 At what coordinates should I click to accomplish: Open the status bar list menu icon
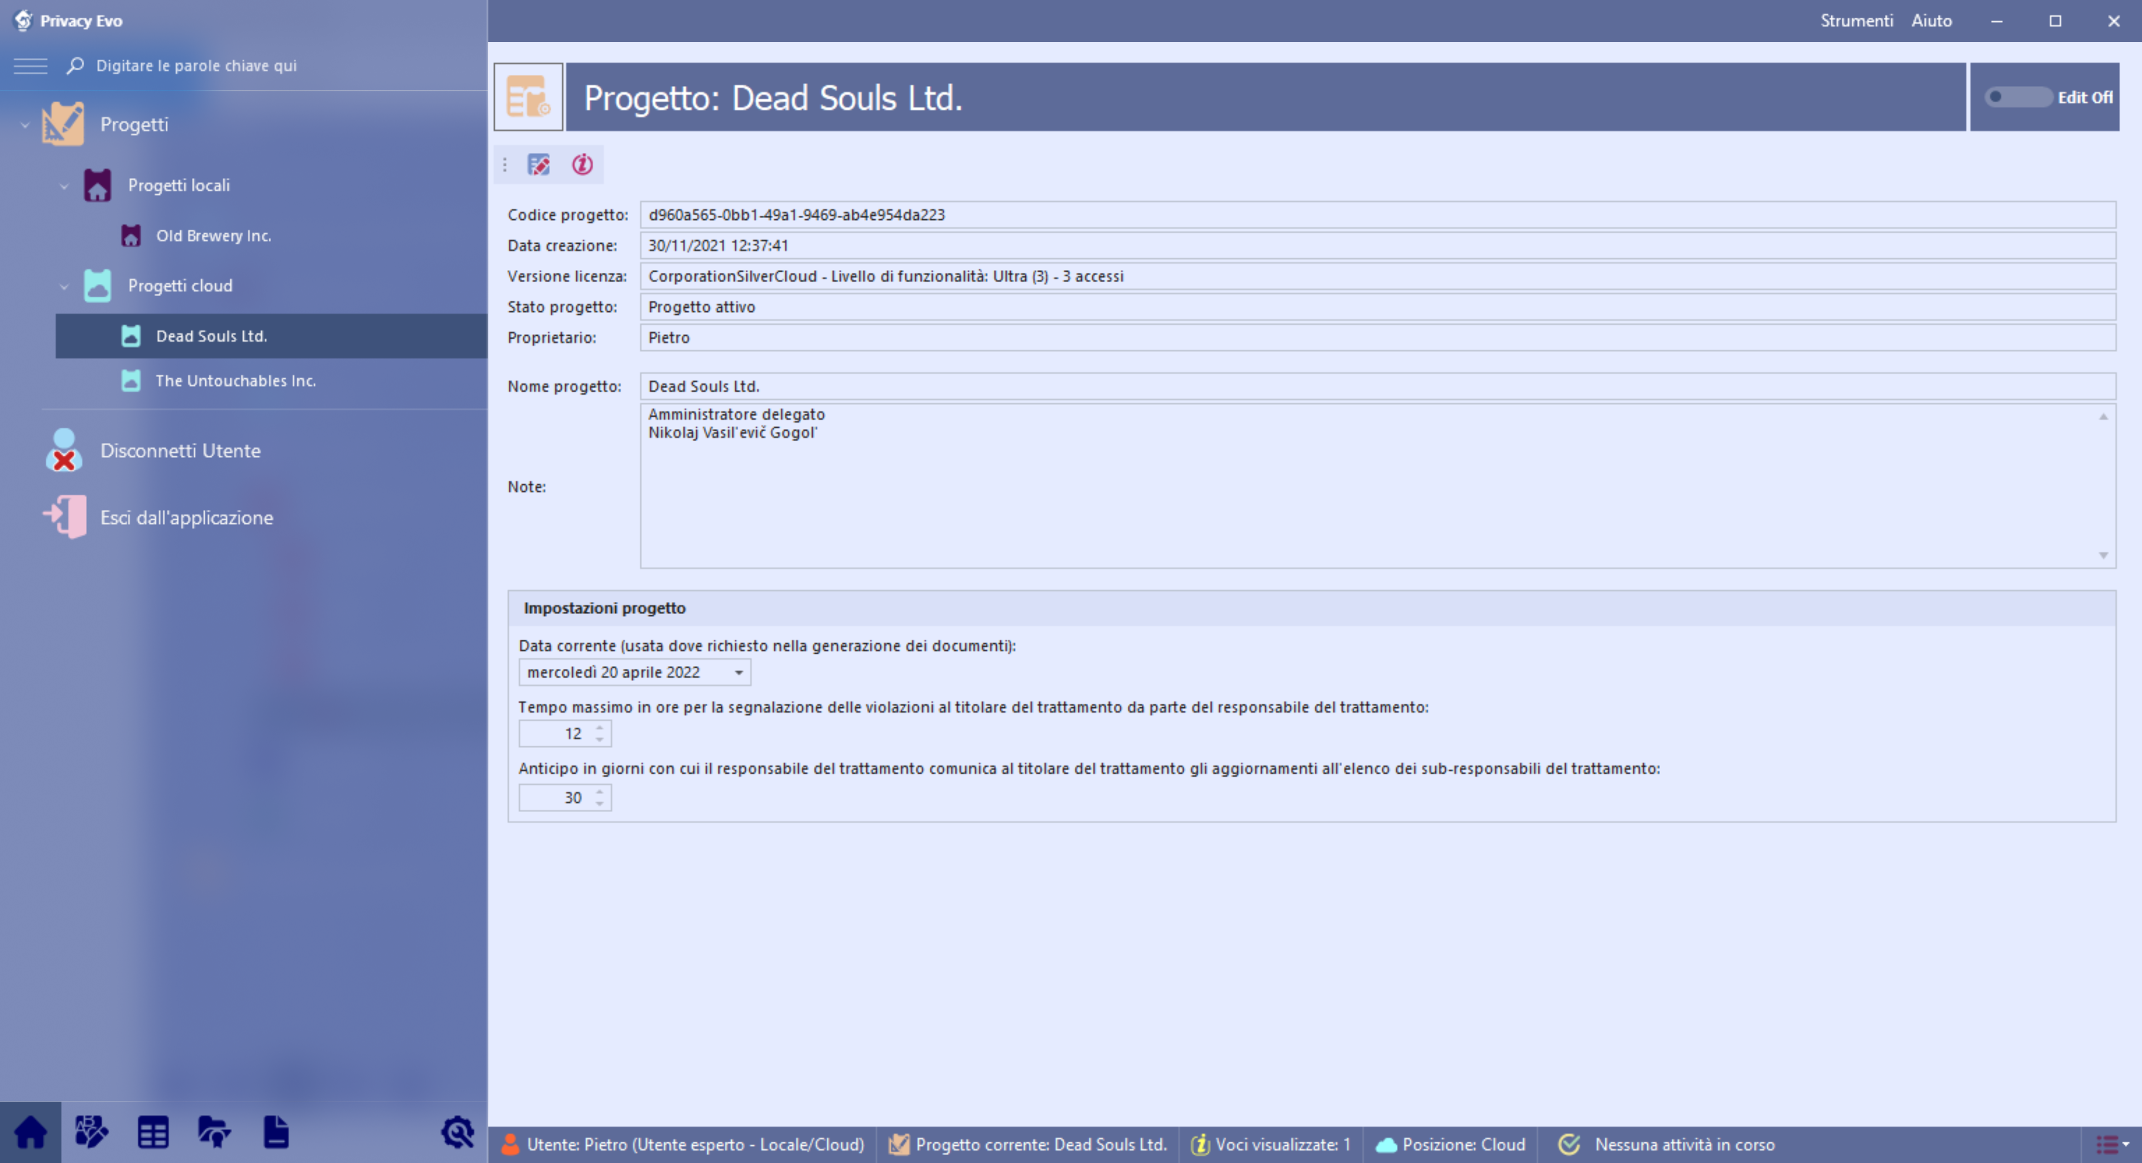coord(2111,1145)
